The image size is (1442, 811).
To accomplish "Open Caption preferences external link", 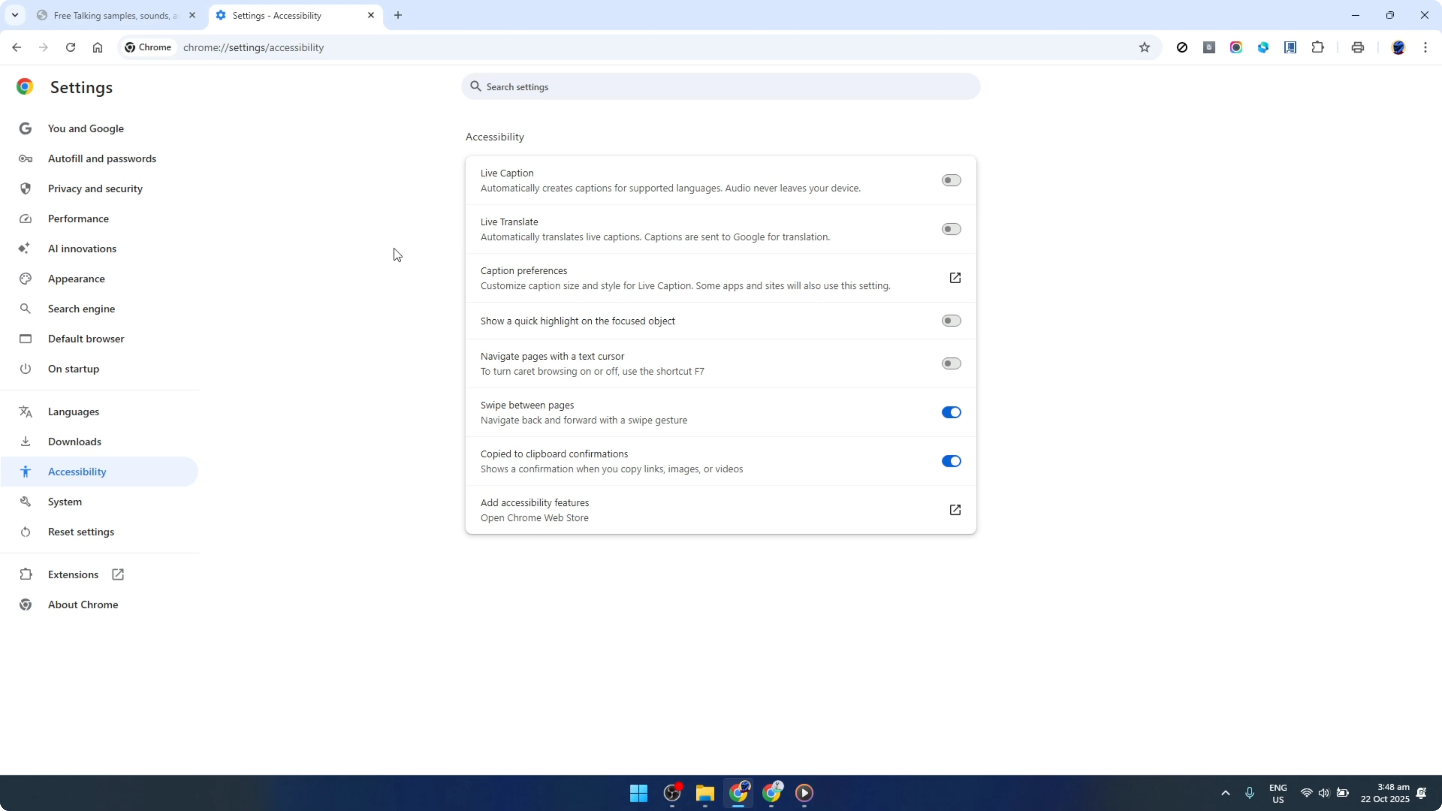I will tap(955, 278).
